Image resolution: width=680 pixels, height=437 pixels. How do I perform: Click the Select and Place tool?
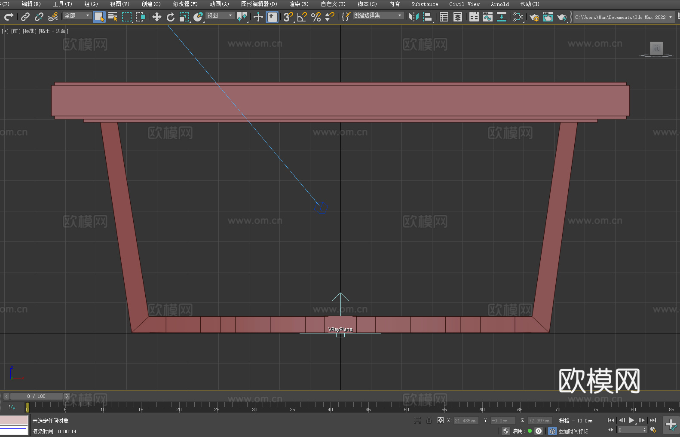pos(198,17)
